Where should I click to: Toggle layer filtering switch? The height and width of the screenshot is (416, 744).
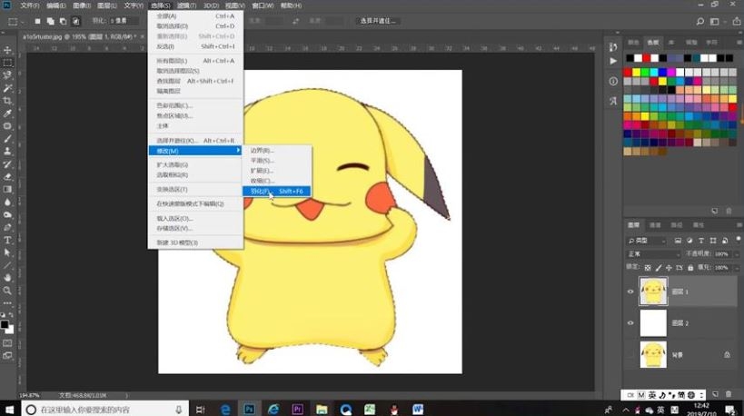(738, 239)
